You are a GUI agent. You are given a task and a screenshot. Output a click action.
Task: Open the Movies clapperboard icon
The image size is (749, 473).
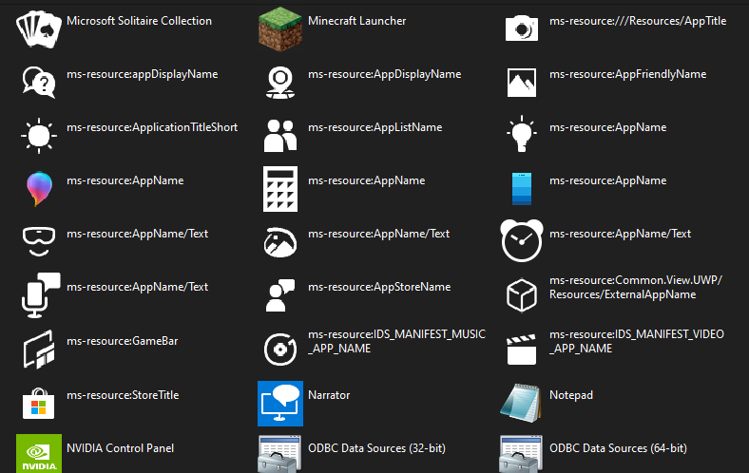[x=522, y=350]
